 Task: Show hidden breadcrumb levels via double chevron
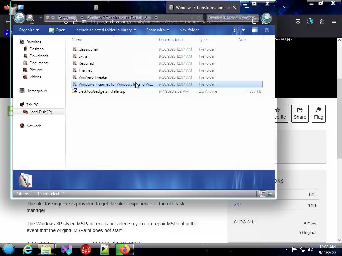[x=53, y=17]
